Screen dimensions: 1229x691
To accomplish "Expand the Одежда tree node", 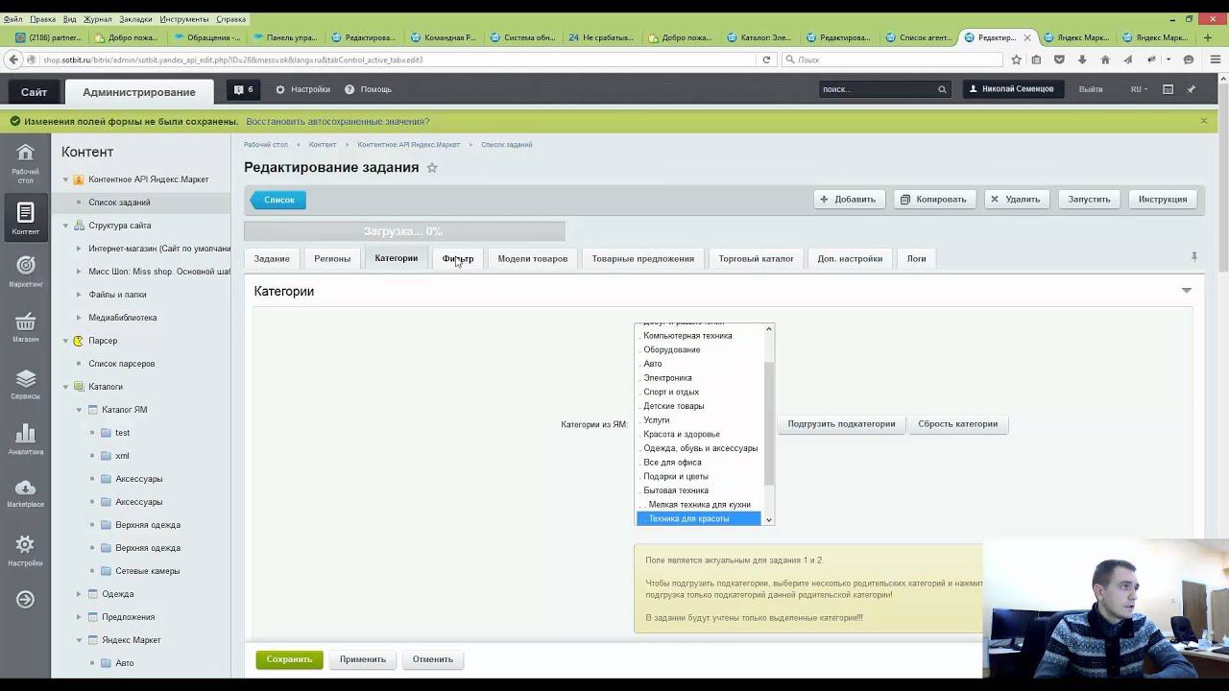I will [x=79, y=594].
